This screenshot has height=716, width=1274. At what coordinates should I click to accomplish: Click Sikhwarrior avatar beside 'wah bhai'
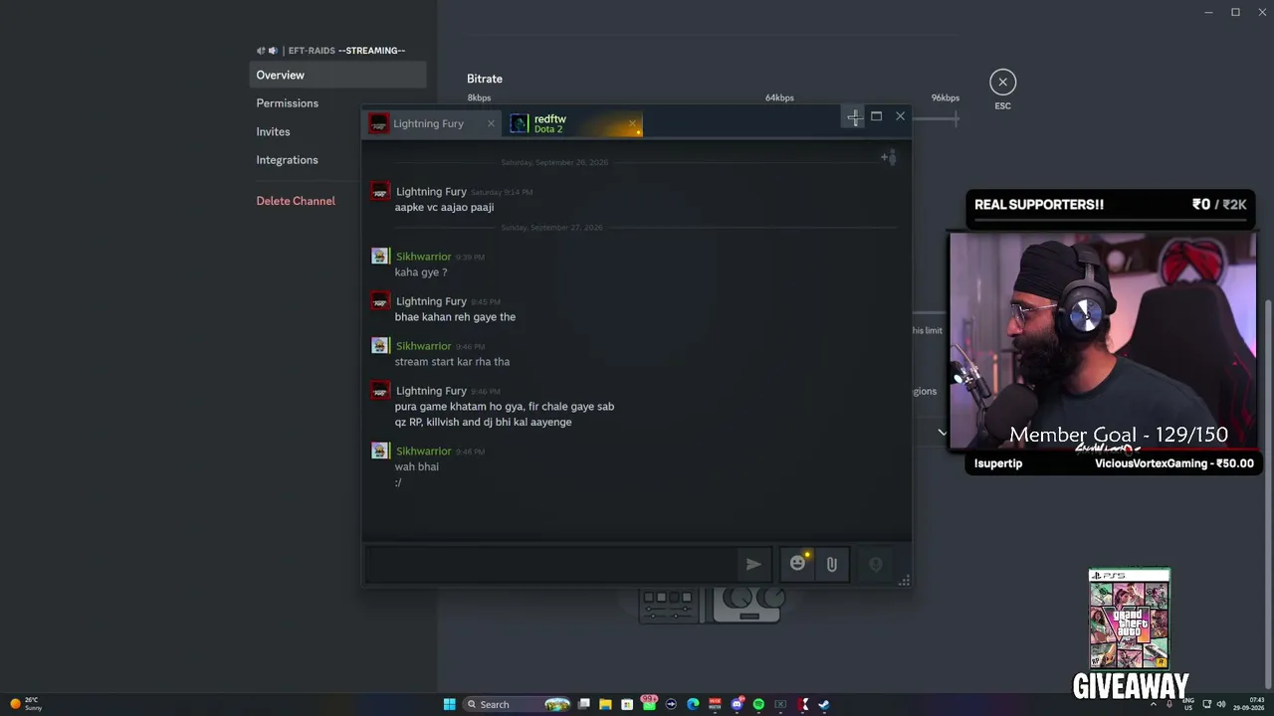click(x=379, y=450)
